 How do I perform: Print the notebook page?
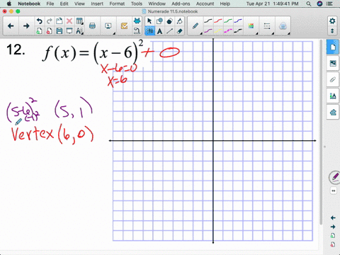pos(92,26)
